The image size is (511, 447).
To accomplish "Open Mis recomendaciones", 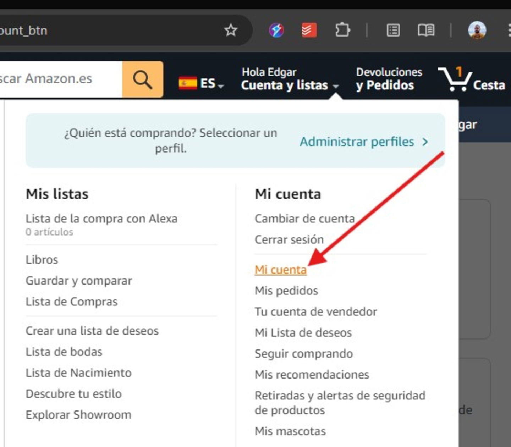I will (x=312, y=374).
